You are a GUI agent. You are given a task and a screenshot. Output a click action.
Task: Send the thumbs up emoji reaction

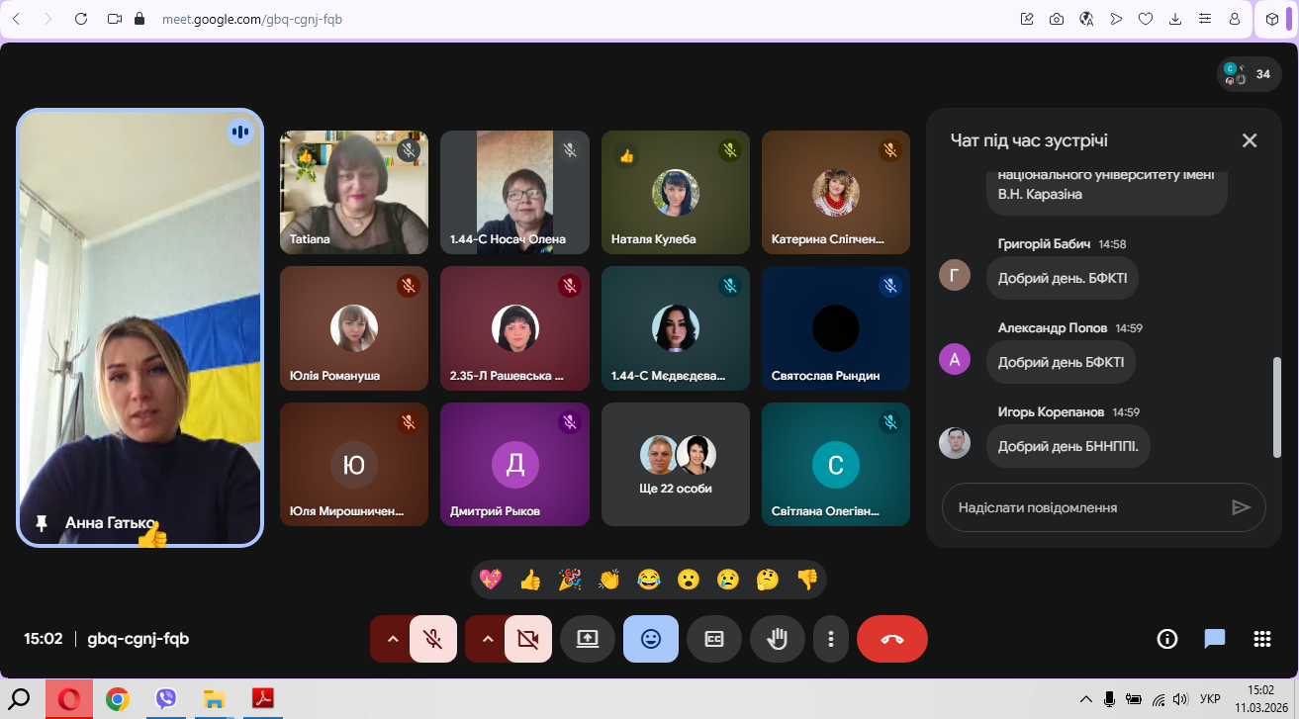530,580
